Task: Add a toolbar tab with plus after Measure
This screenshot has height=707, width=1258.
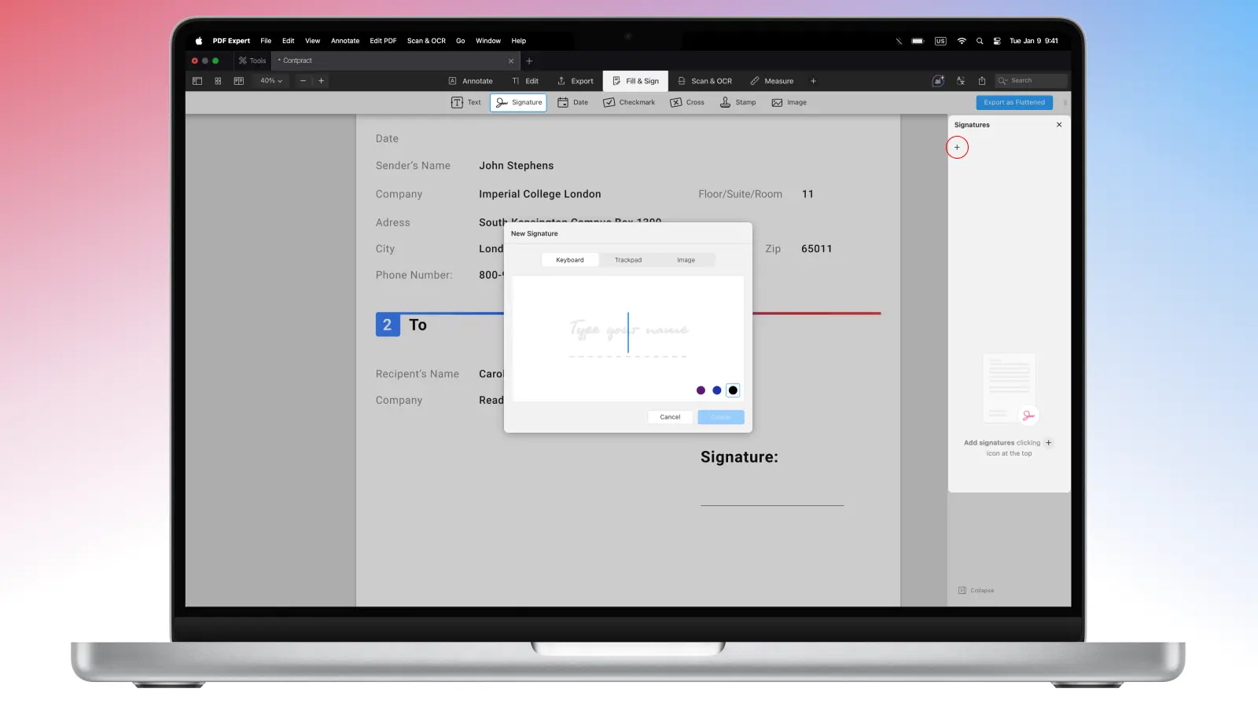Action: [813, 81]
